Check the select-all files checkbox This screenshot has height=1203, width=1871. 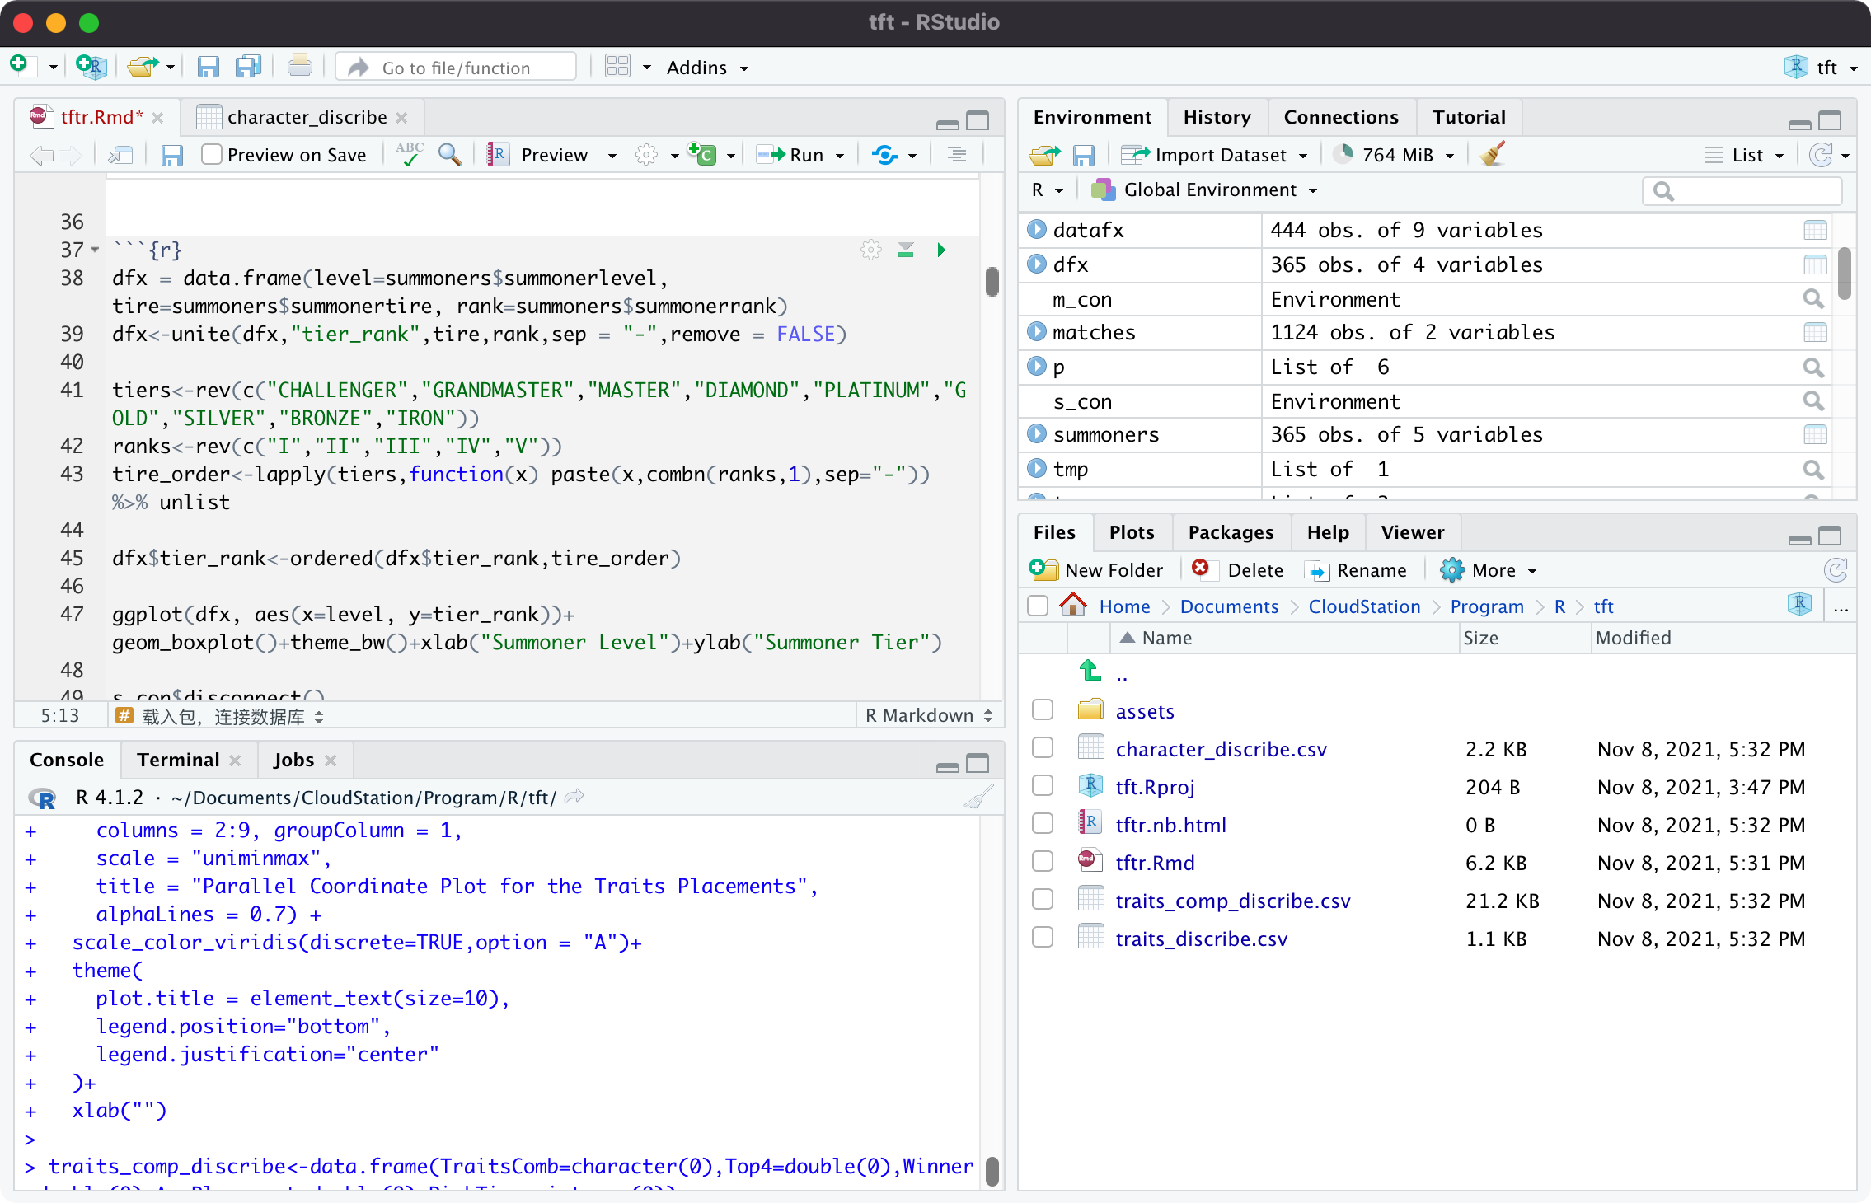tap(1038, 606)
